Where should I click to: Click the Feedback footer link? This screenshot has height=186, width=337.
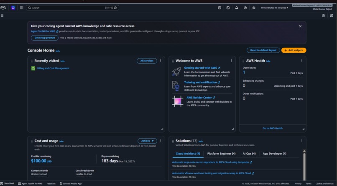tap(51, 183)
